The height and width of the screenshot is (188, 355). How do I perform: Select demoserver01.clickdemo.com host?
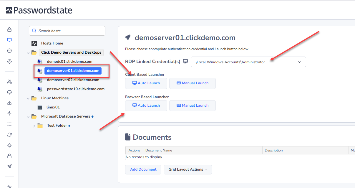[73, 71]
